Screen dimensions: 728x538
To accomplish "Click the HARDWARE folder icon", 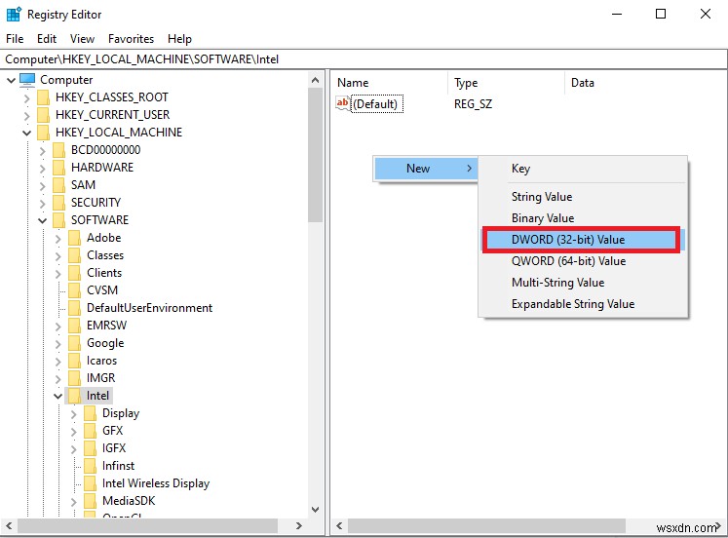I will coord(59,168).
